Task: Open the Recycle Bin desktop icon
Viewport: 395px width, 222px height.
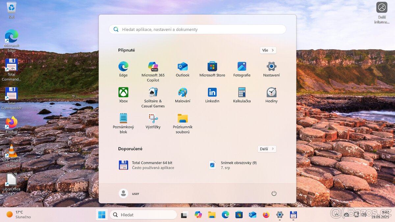Action: pos(12,8)
